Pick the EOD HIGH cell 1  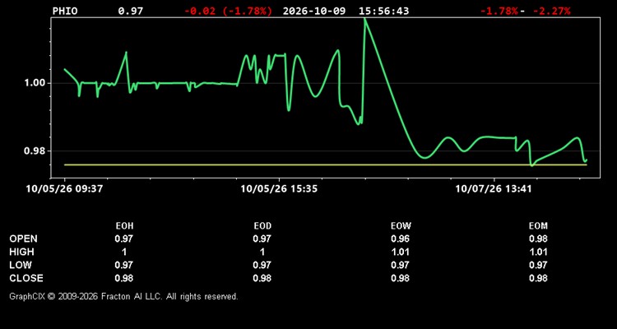(x=262, y=252)
